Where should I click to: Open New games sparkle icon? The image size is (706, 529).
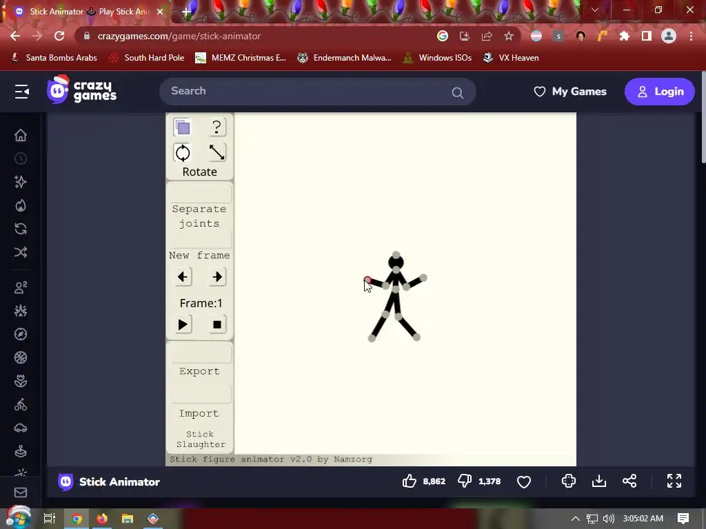tap(21, 182)
